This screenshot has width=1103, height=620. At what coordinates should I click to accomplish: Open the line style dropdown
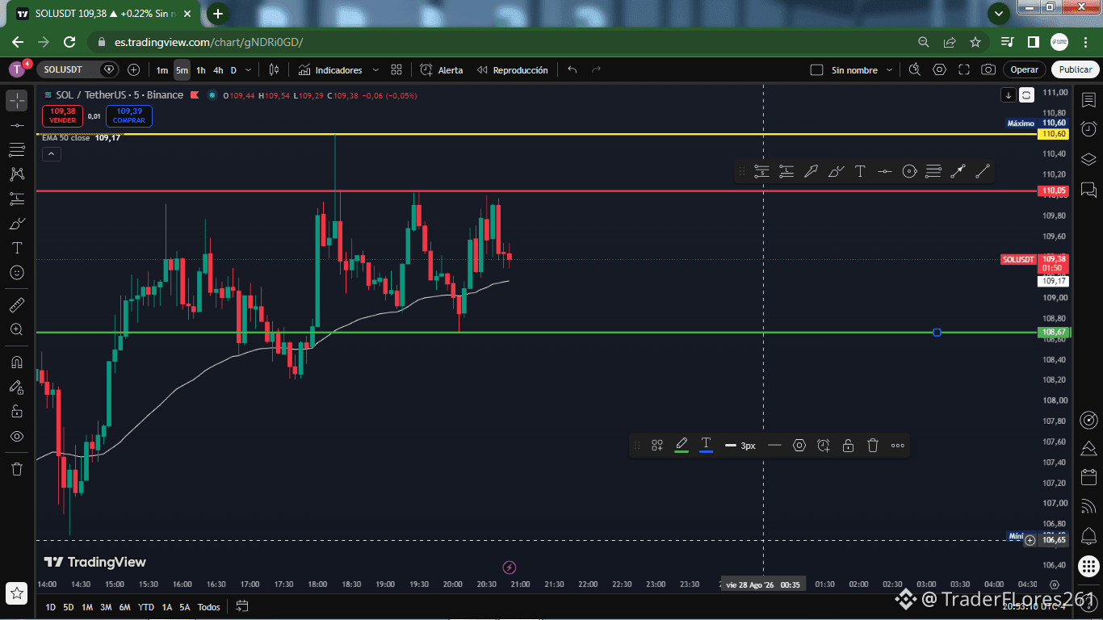point(775,445)
